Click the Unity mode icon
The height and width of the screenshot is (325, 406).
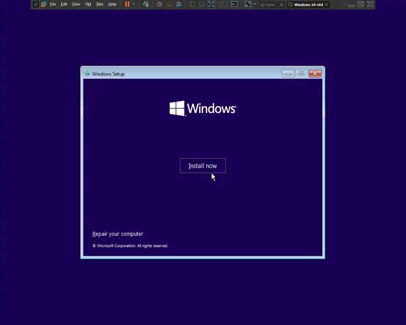[x=221, y=4]
